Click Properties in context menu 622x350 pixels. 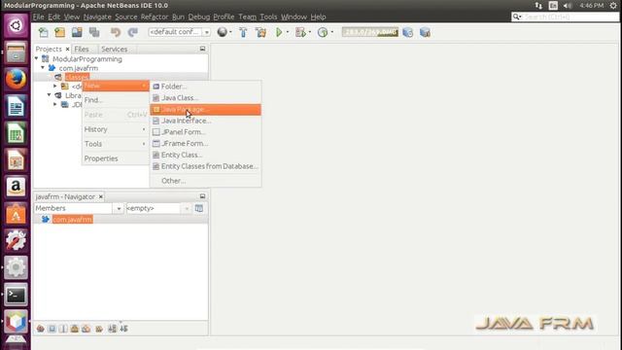point(116,158)
